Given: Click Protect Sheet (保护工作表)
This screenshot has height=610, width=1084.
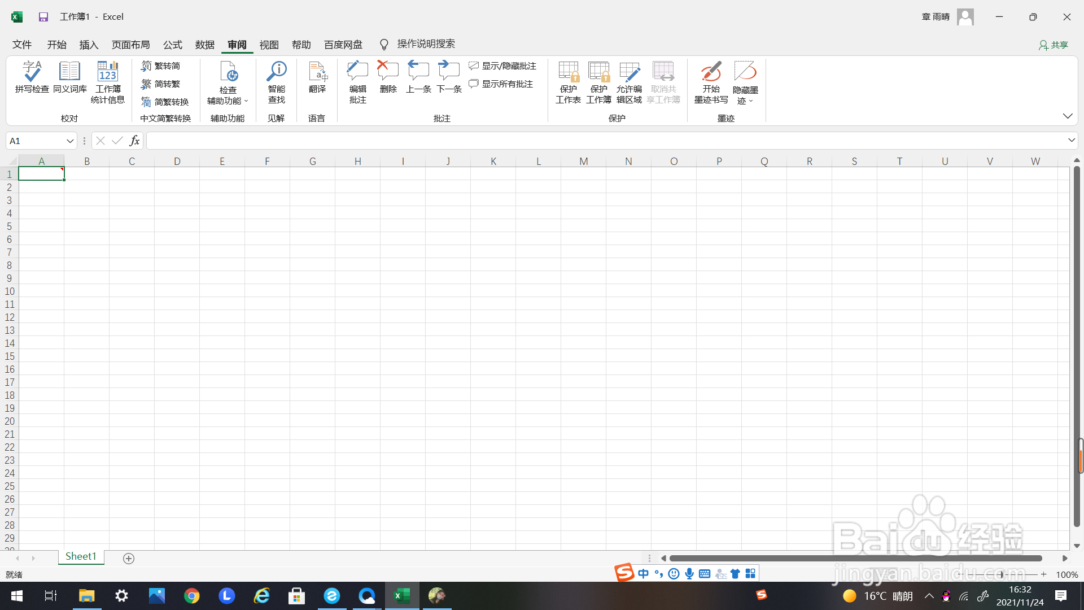Looking at the screenshot, I should (568, 82).
